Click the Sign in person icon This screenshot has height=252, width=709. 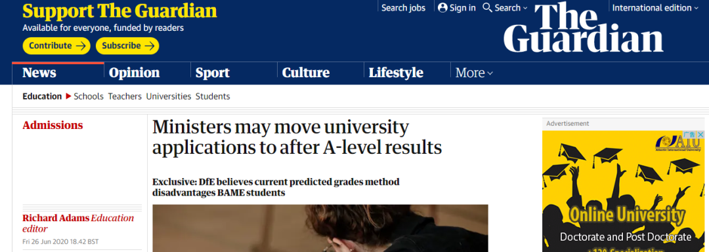(x=442, y=8)
